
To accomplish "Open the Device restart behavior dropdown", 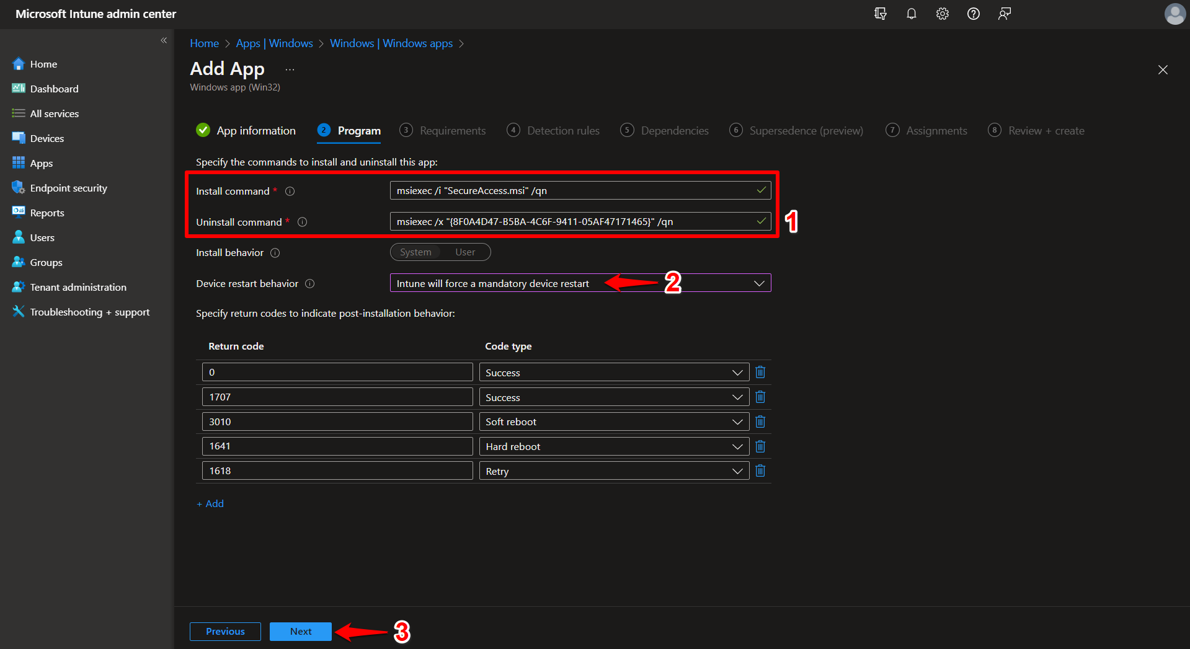I will pyautogui.click(x=759, y=283).
